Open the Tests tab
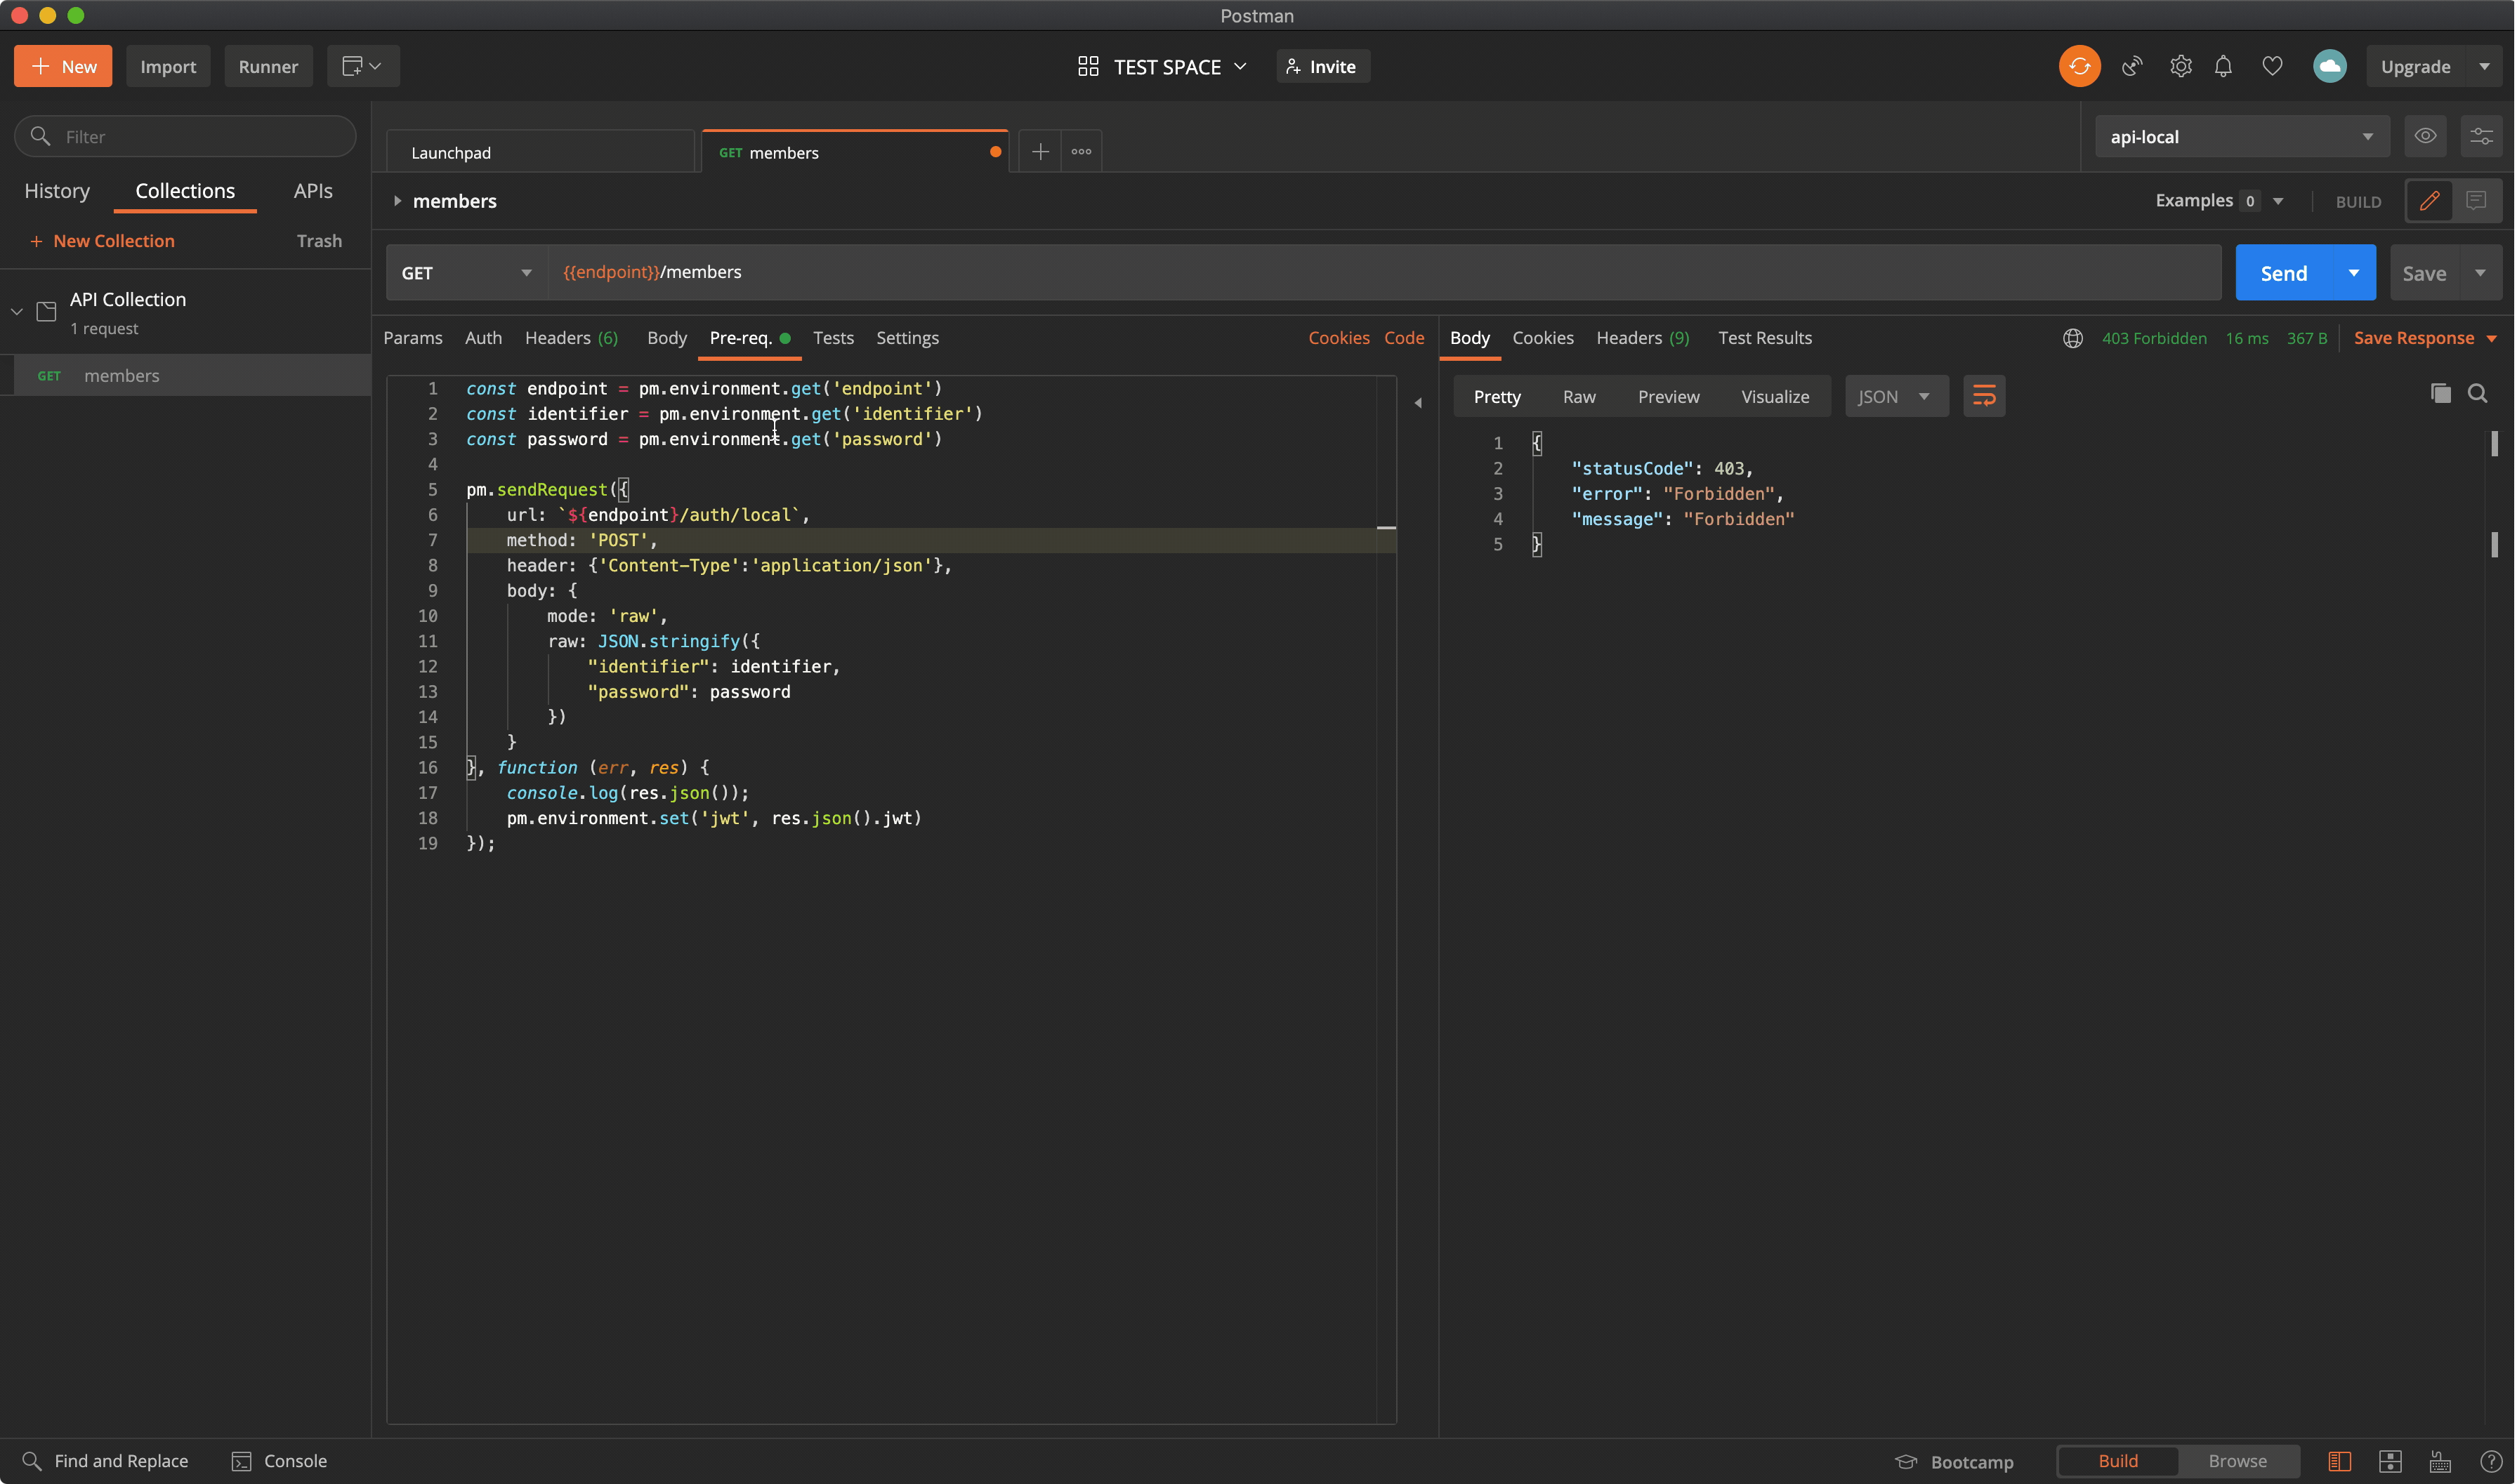2517x1484 pixels. point(834,338)
